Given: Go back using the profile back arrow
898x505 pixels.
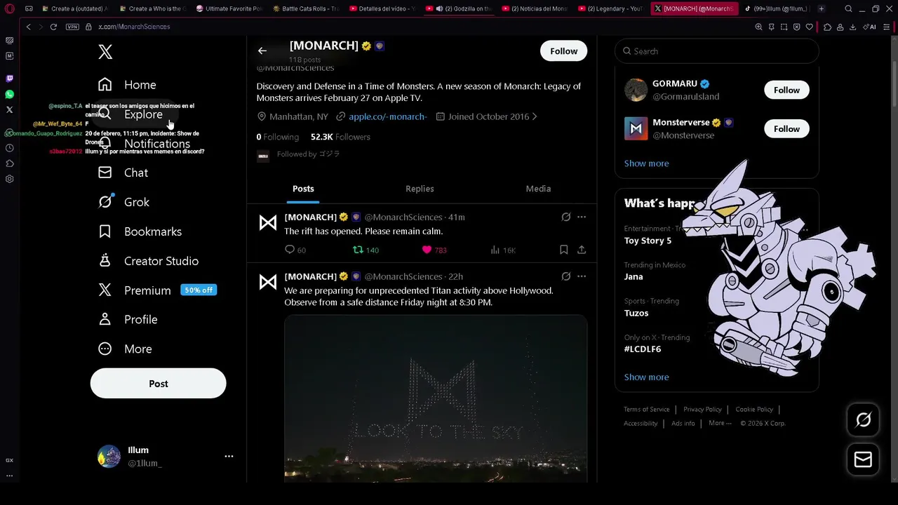Looking at the screenshot, I should click(262, 50).
